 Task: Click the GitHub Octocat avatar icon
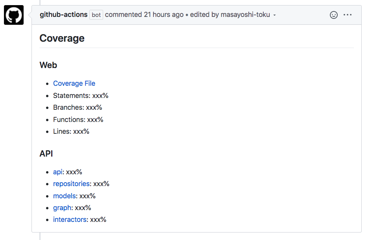[13, 15]
